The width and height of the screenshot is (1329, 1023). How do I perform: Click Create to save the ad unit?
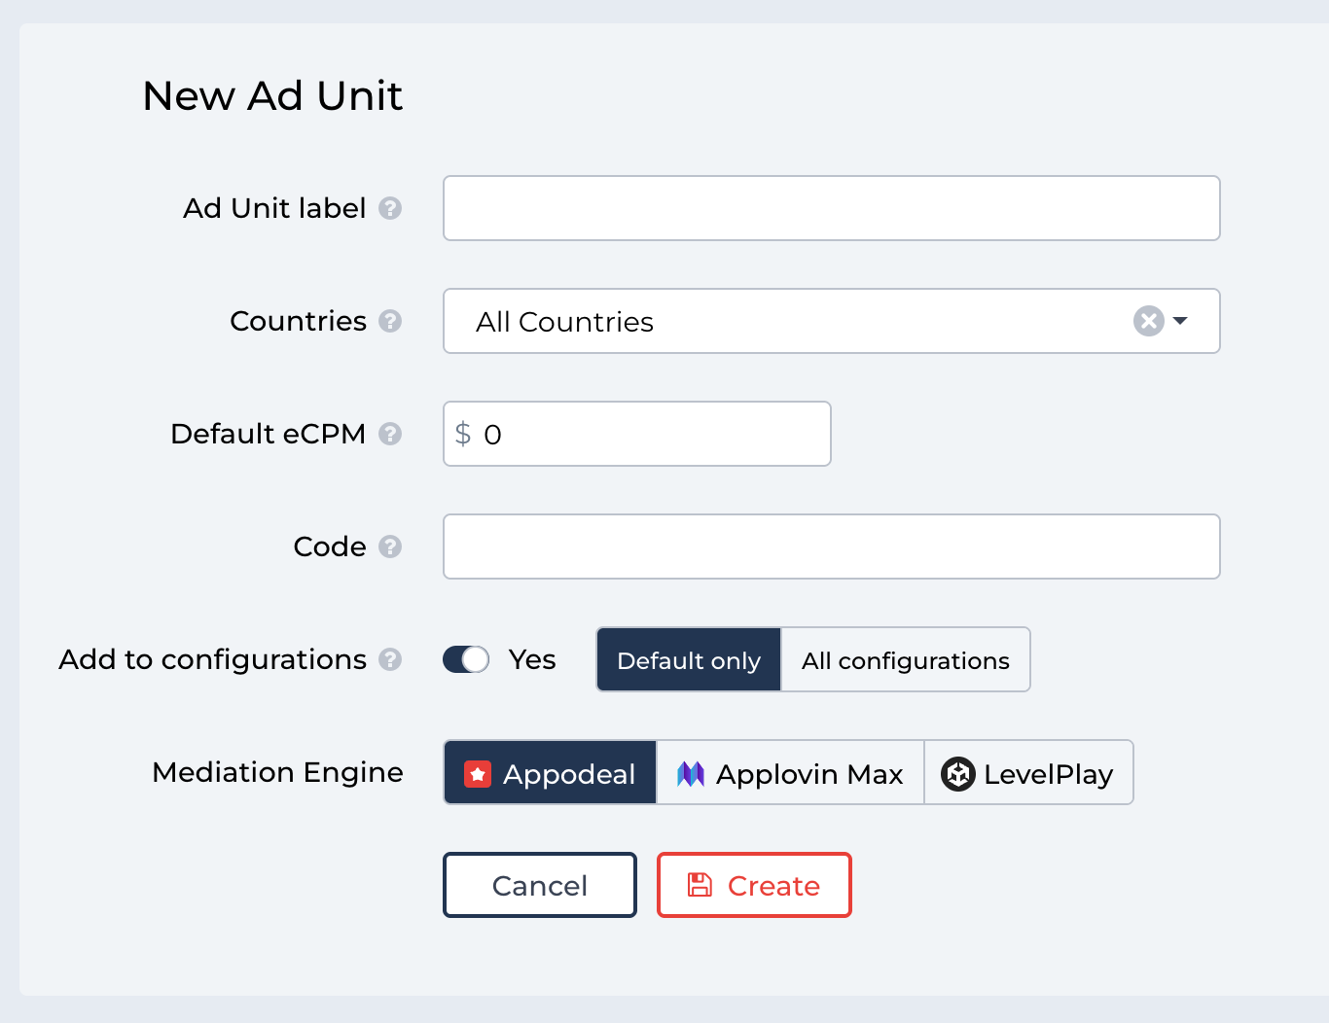click(754, 885)
